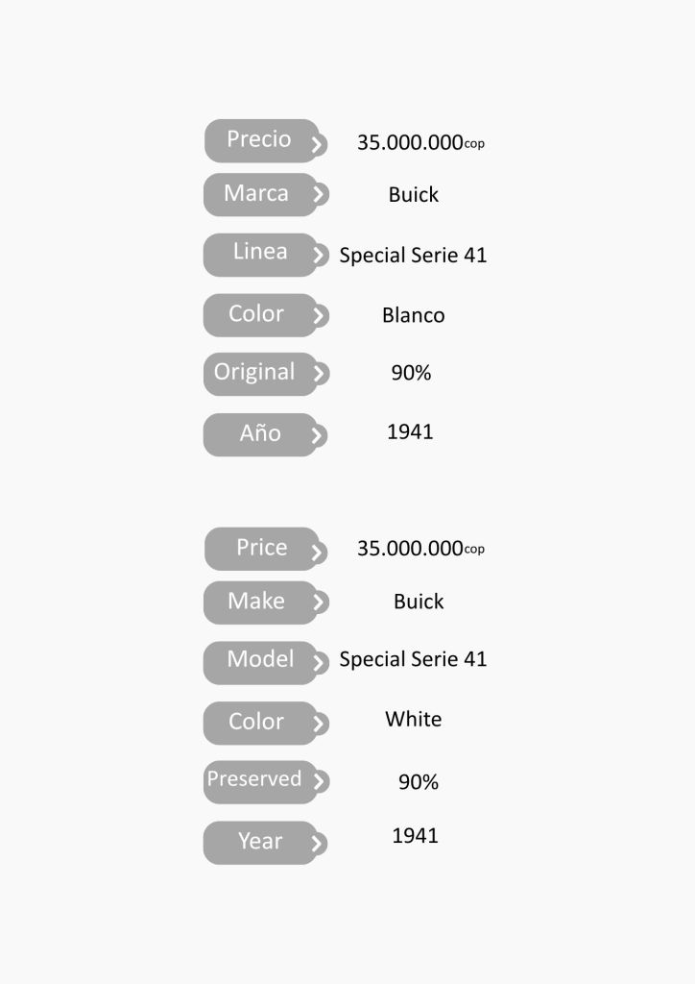
Task: Click the chevron arrow beside Price
Action: pos(318,553)
